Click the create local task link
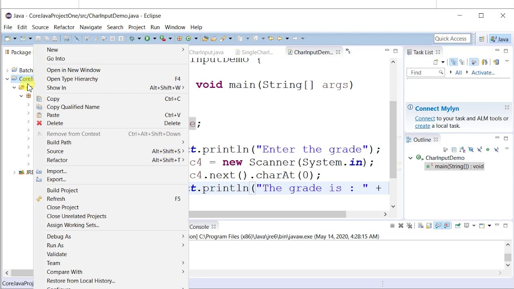Viewport: 514px width, 289px height. [422, 126]
